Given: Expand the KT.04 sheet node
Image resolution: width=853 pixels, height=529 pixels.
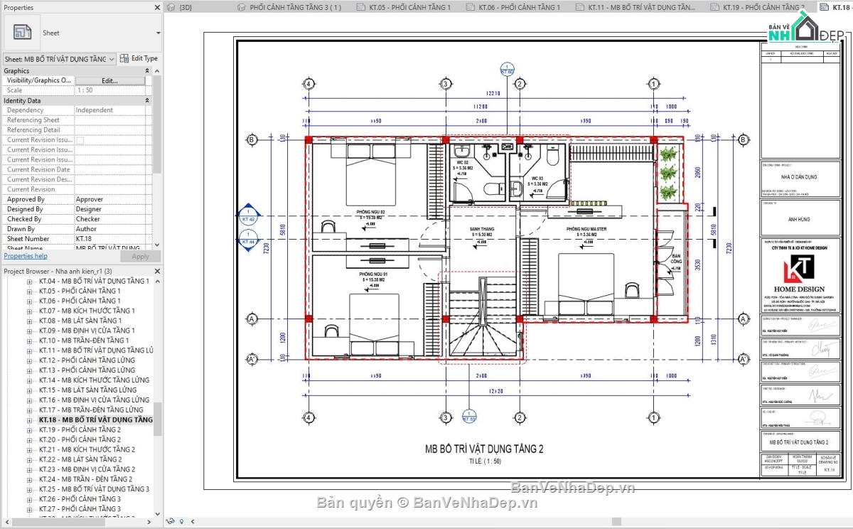Looking at the screenshot, I should click(x=29, y=282).
